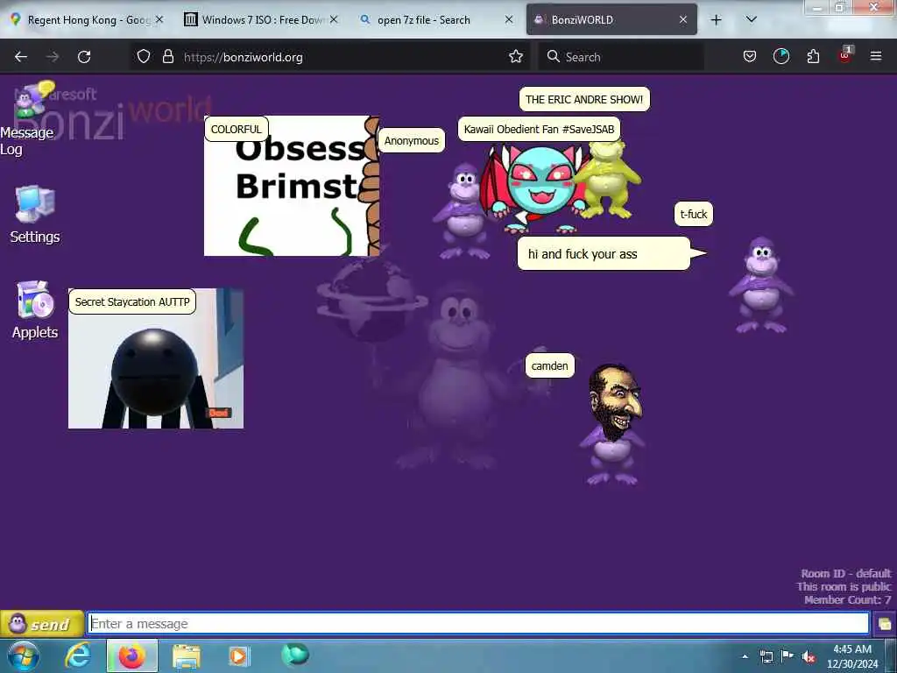Open Windows Explorer folder on taskbar
The image size is (897, 673).
[186, 656]
